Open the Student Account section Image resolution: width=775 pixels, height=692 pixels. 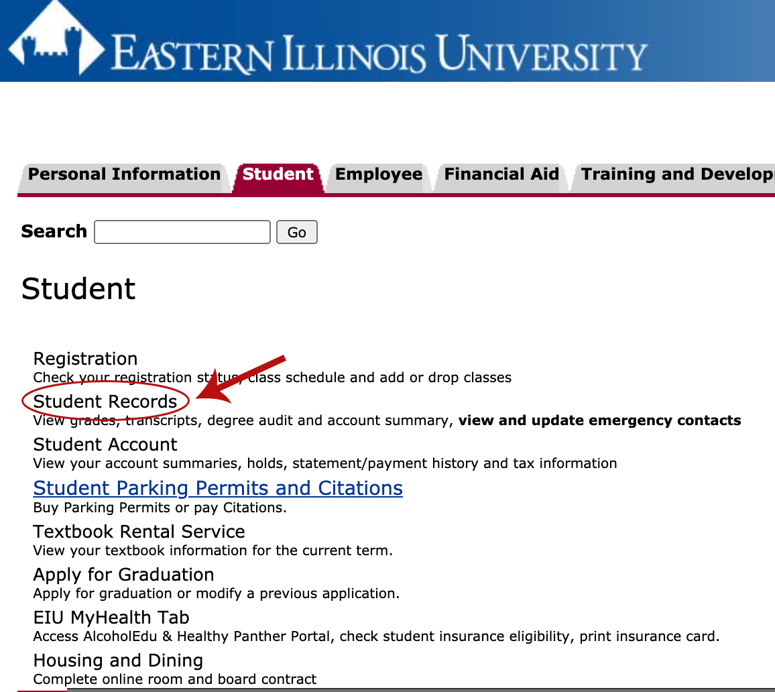point(105,445)
